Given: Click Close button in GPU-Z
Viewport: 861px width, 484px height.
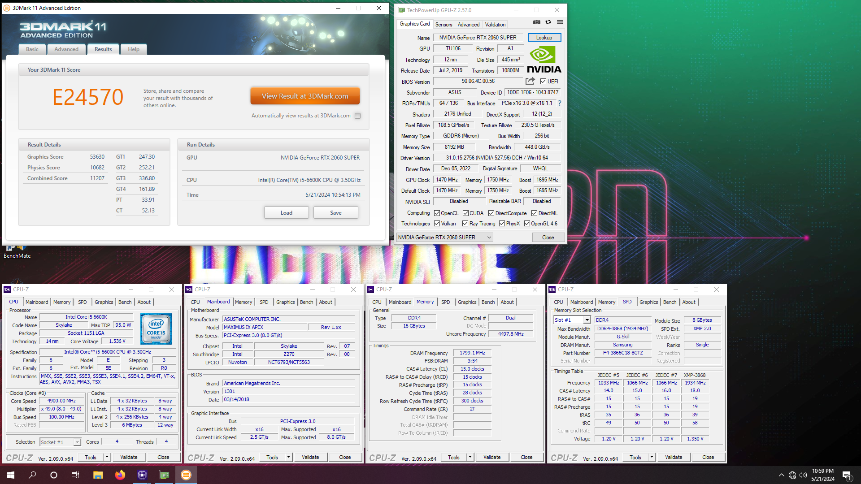Looking at the screenshot, I should tap(548, 238).
